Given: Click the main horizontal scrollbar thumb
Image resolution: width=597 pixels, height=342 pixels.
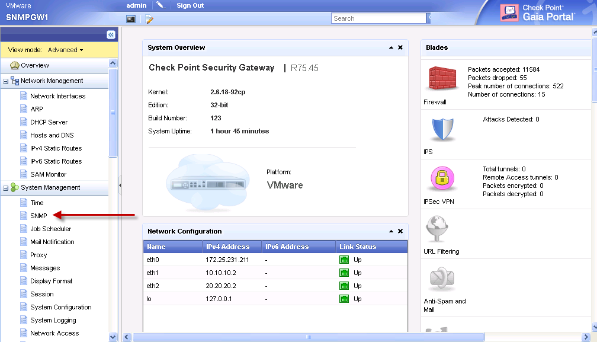Looking at the screenshot, I should 309,337.
